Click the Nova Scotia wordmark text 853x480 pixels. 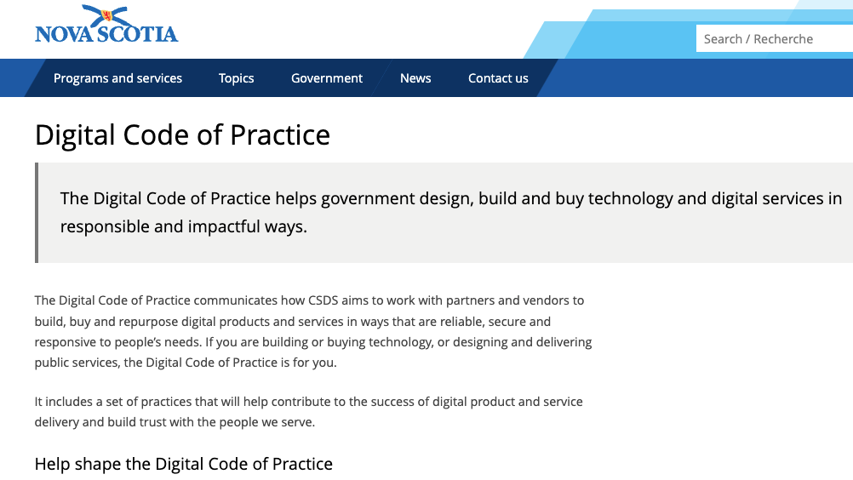click(x=106, y=34)
